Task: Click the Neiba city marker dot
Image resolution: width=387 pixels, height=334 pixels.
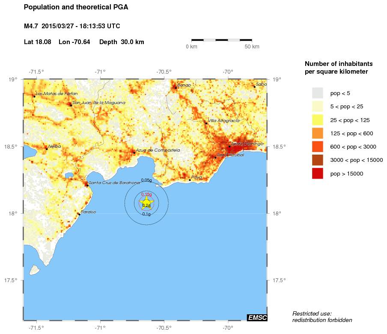Action: [47, 149]
